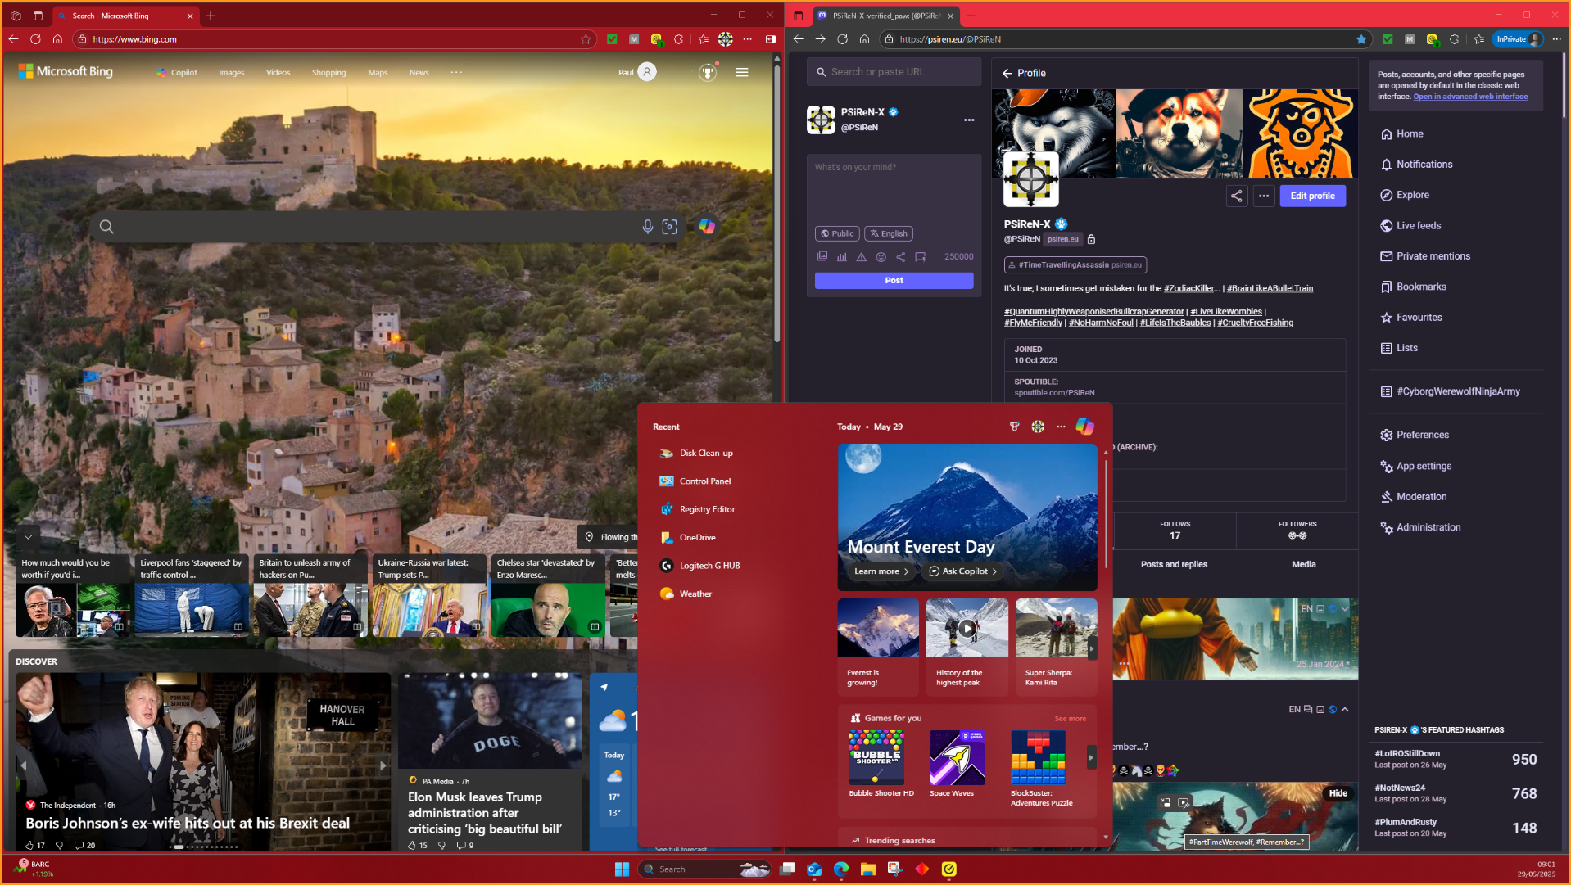This screenshot has width=1571, height=885.
Task: Open the Maps tab on Bing
Action: (378, 73)
